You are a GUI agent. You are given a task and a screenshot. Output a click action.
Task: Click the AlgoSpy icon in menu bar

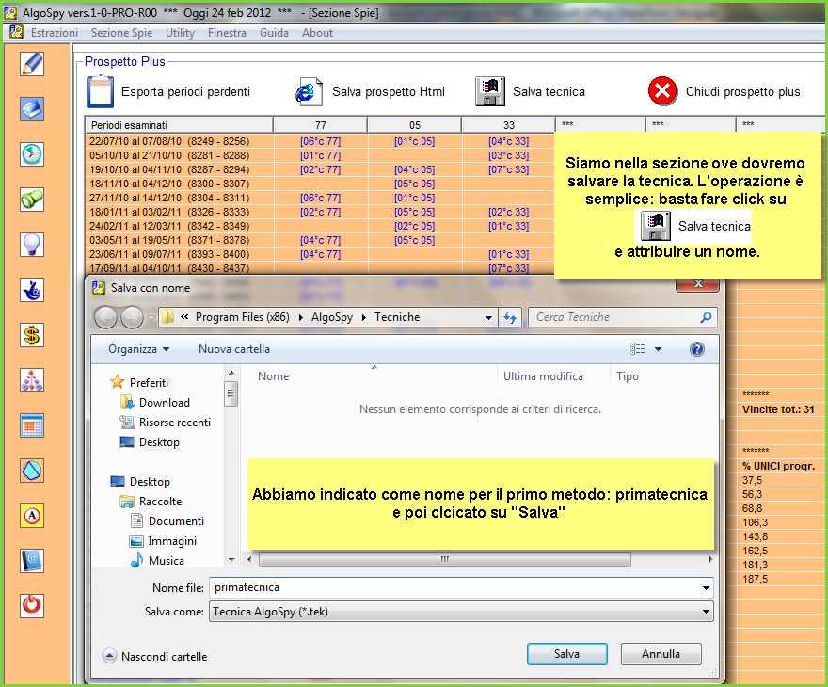tap(16, 32)
